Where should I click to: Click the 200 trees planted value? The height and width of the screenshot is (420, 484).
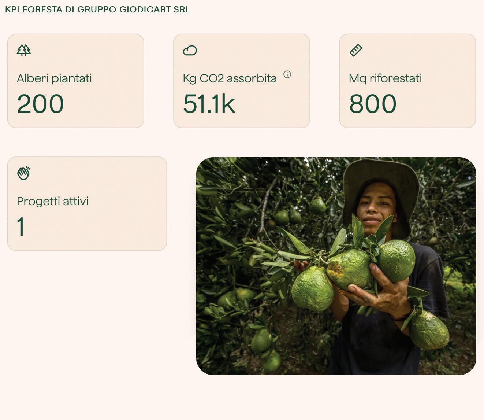(40, 104)
